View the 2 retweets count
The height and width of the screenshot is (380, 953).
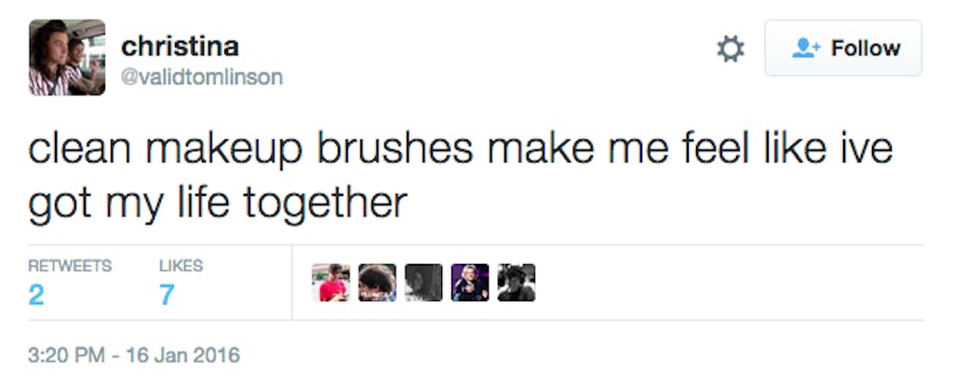click(36, 295)
